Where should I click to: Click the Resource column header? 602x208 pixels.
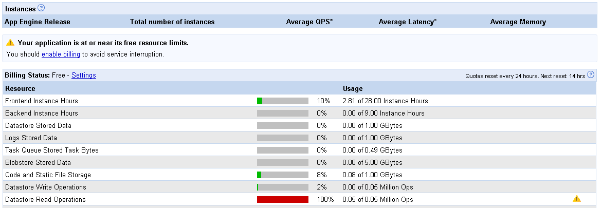click(21, 89)
